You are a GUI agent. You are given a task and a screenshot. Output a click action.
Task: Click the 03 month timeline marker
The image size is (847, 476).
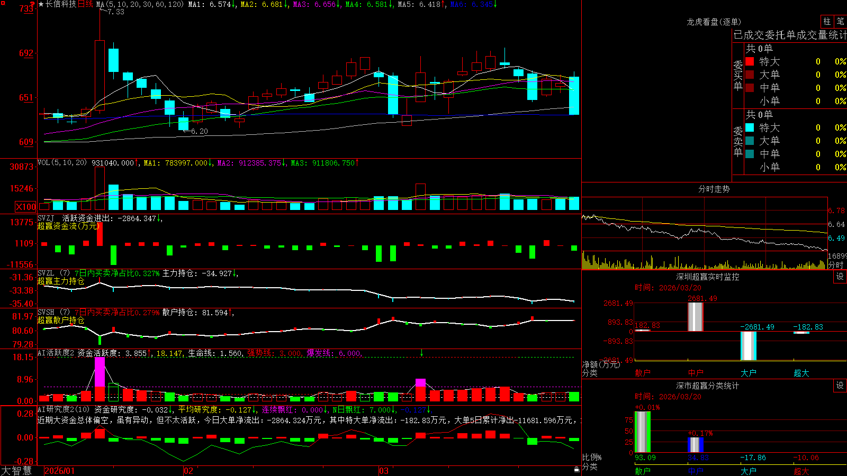384,471
